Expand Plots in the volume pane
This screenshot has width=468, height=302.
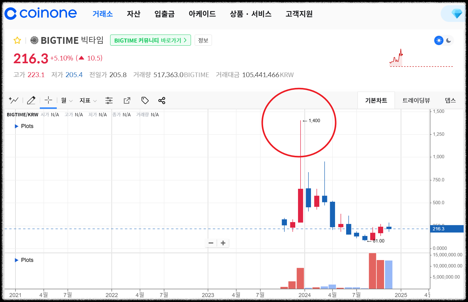point(24,260)
